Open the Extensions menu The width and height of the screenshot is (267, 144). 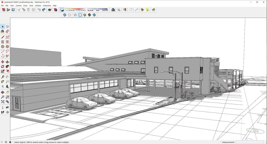[47, 5]
